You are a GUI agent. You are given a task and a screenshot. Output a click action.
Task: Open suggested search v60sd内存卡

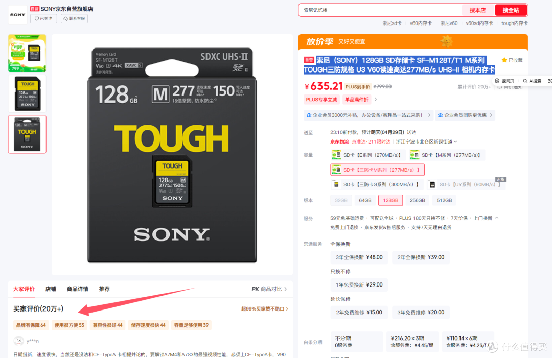[479, 23]
